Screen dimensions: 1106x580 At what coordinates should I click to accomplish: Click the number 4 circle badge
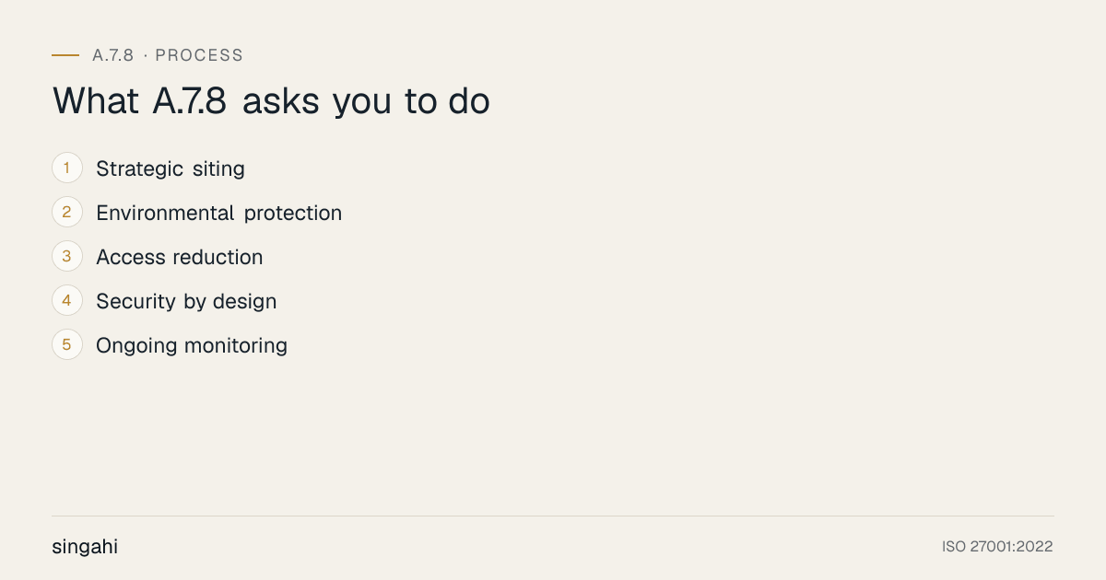point(67,301)
